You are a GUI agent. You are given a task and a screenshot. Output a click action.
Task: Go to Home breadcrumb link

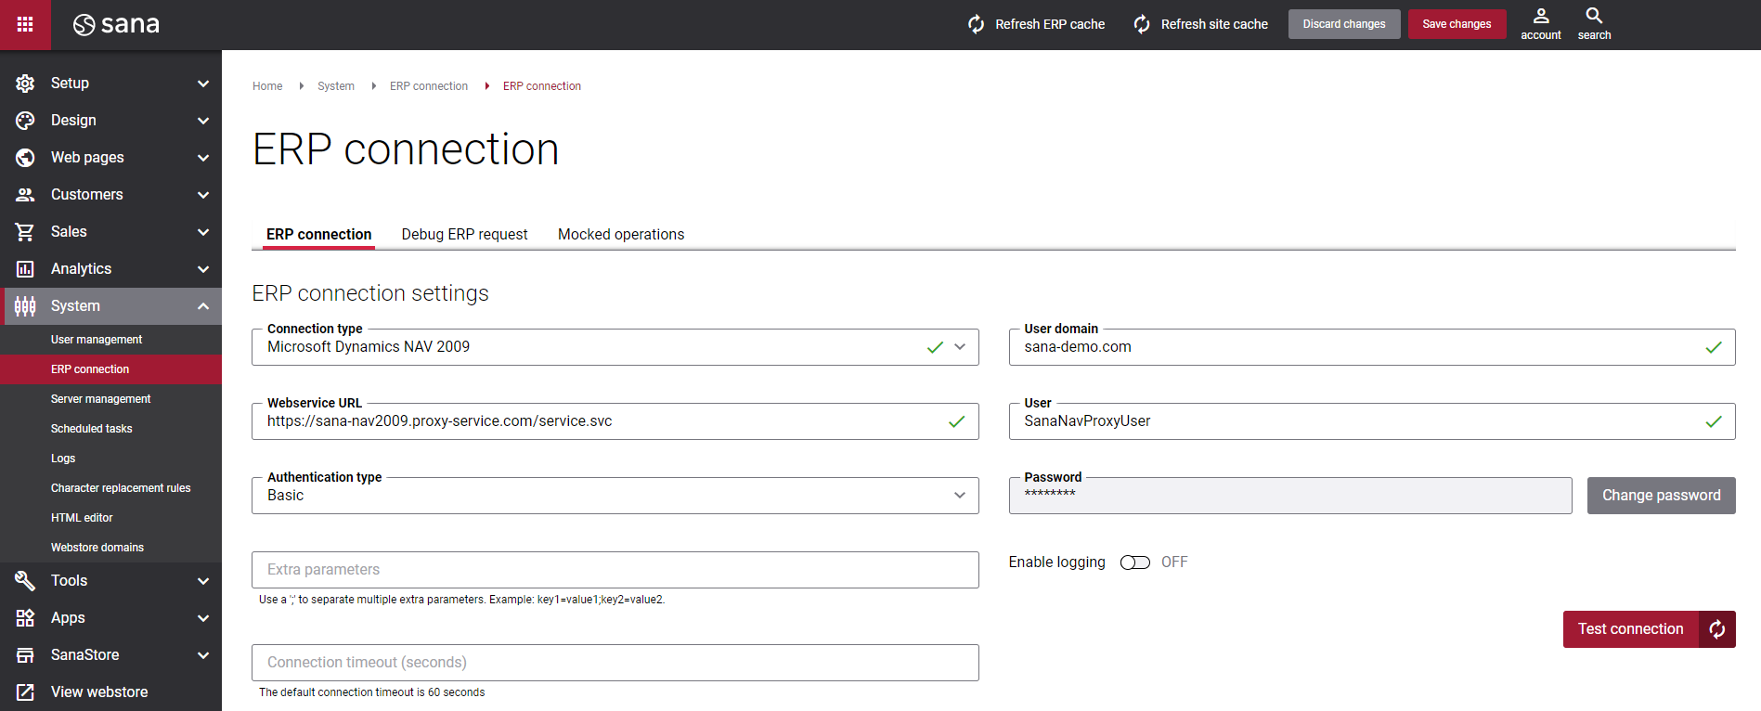pyautogui.click(x=267, y=86)
